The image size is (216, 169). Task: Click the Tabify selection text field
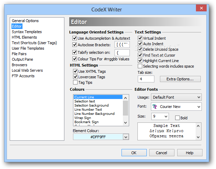pyautogui.click(x=122, y=53)
